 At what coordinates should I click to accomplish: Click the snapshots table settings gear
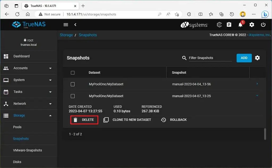point(257,58)
